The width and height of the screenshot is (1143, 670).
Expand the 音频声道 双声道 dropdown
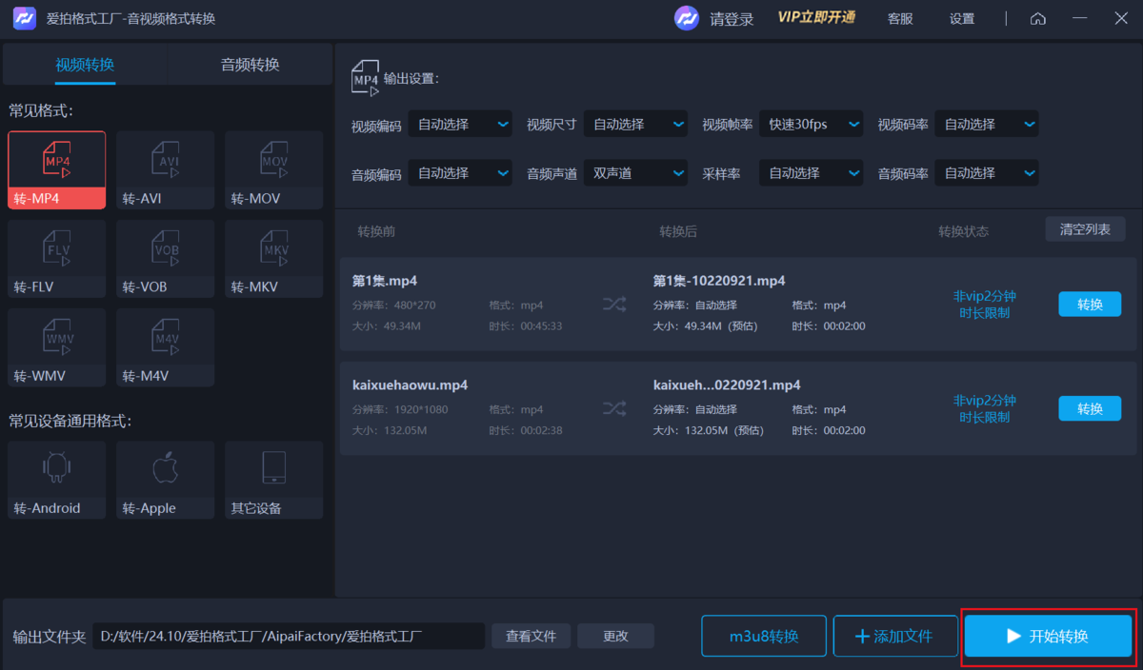coord(635,172)
